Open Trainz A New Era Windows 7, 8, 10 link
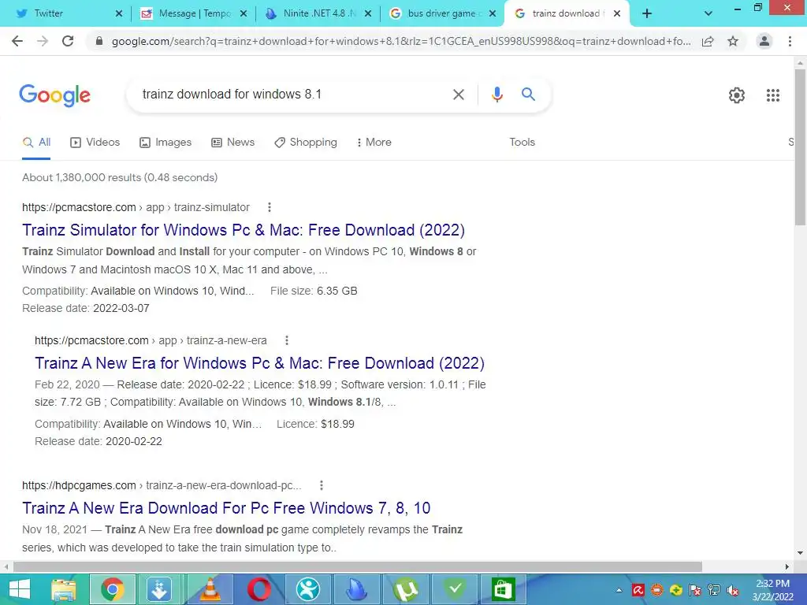Image resolution: width=807 pixels, height=605 pixels. 226,508
